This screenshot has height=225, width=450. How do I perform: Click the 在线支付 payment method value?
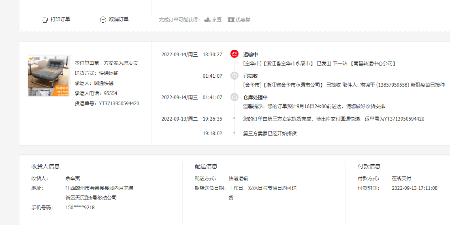coord(401,178)
